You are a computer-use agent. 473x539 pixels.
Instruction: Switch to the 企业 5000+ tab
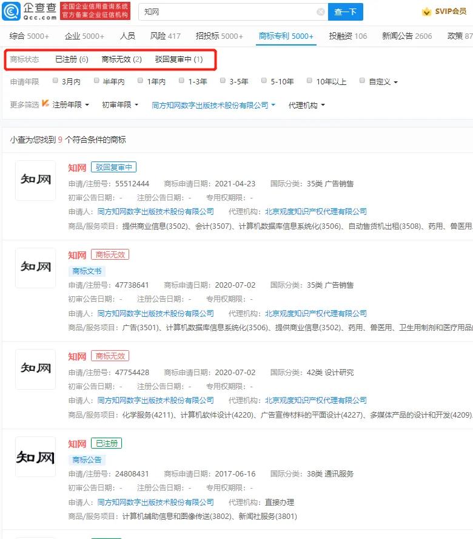(x=84, y=36)
